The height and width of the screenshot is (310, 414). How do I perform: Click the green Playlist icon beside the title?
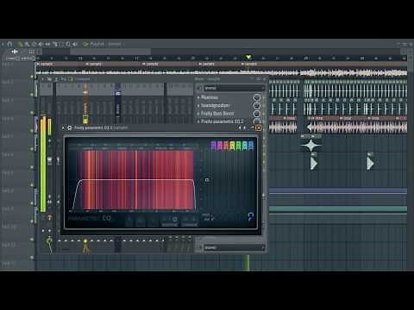click(85, 44)
